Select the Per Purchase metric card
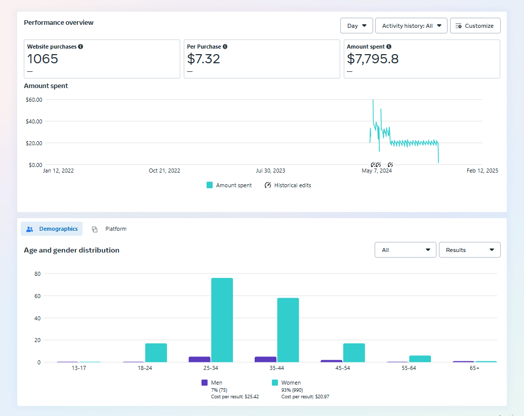 262,59
